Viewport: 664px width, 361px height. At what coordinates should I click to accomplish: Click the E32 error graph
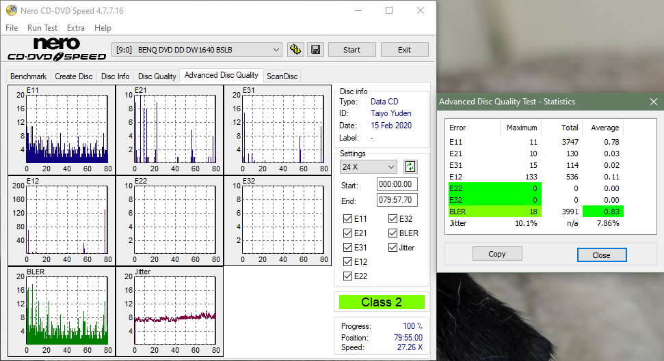(x=278, y=220)
